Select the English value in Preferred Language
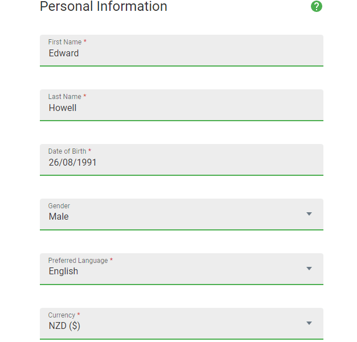 64,271
